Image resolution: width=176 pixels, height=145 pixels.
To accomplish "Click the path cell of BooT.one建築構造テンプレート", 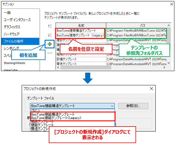I will click(136, 31).
